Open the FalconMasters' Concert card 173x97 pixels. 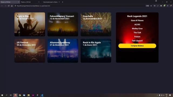[63, 24]
